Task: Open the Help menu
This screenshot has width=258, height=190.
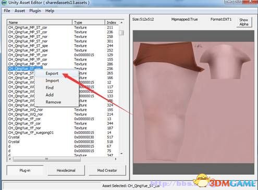Action: coord(50,11)
